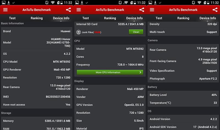Tap arrow on More CPU Information button
Viewport: 220px width, 130px height.
pos(140,72)
